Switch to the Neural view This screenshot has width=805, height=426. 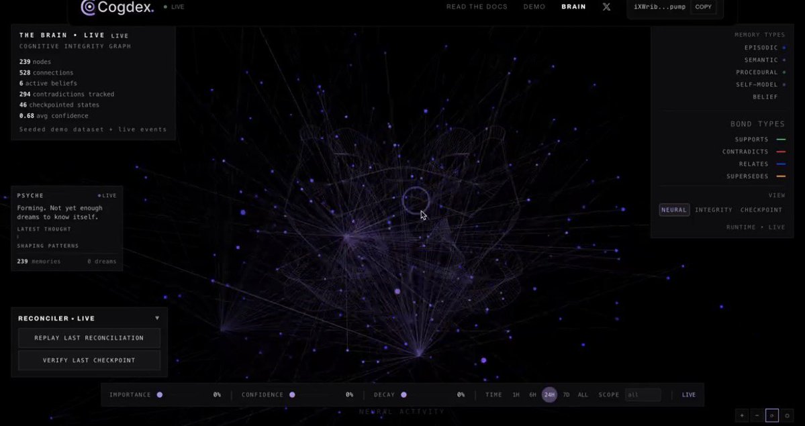(x=674, y=210)
